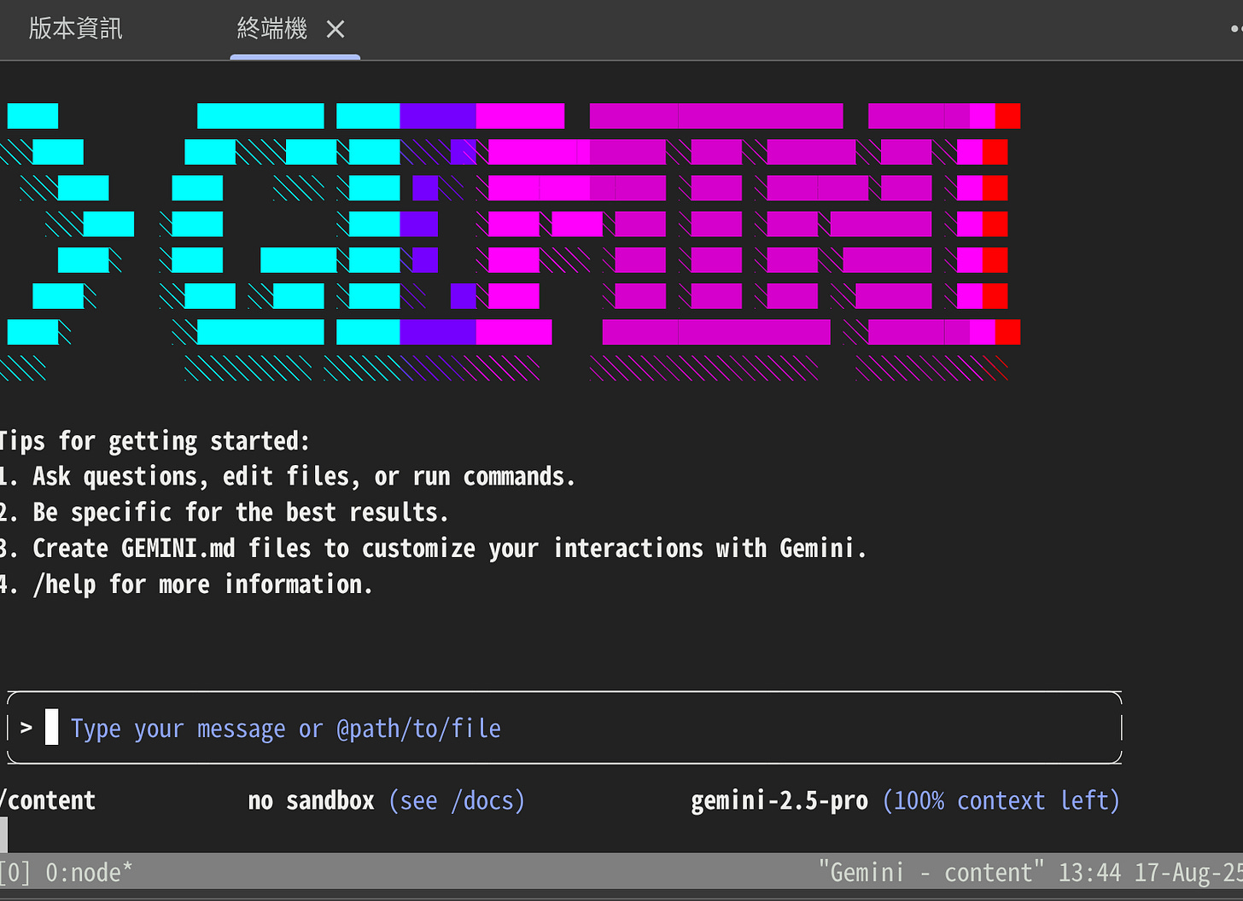This screenshot has height=901, width=1243.
Task: Close the 終端機 tab
Action: 336,30
